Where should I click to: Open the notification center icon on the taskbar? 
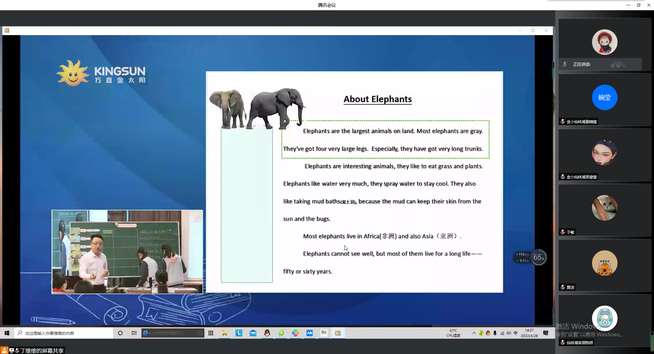coord(546,333)
